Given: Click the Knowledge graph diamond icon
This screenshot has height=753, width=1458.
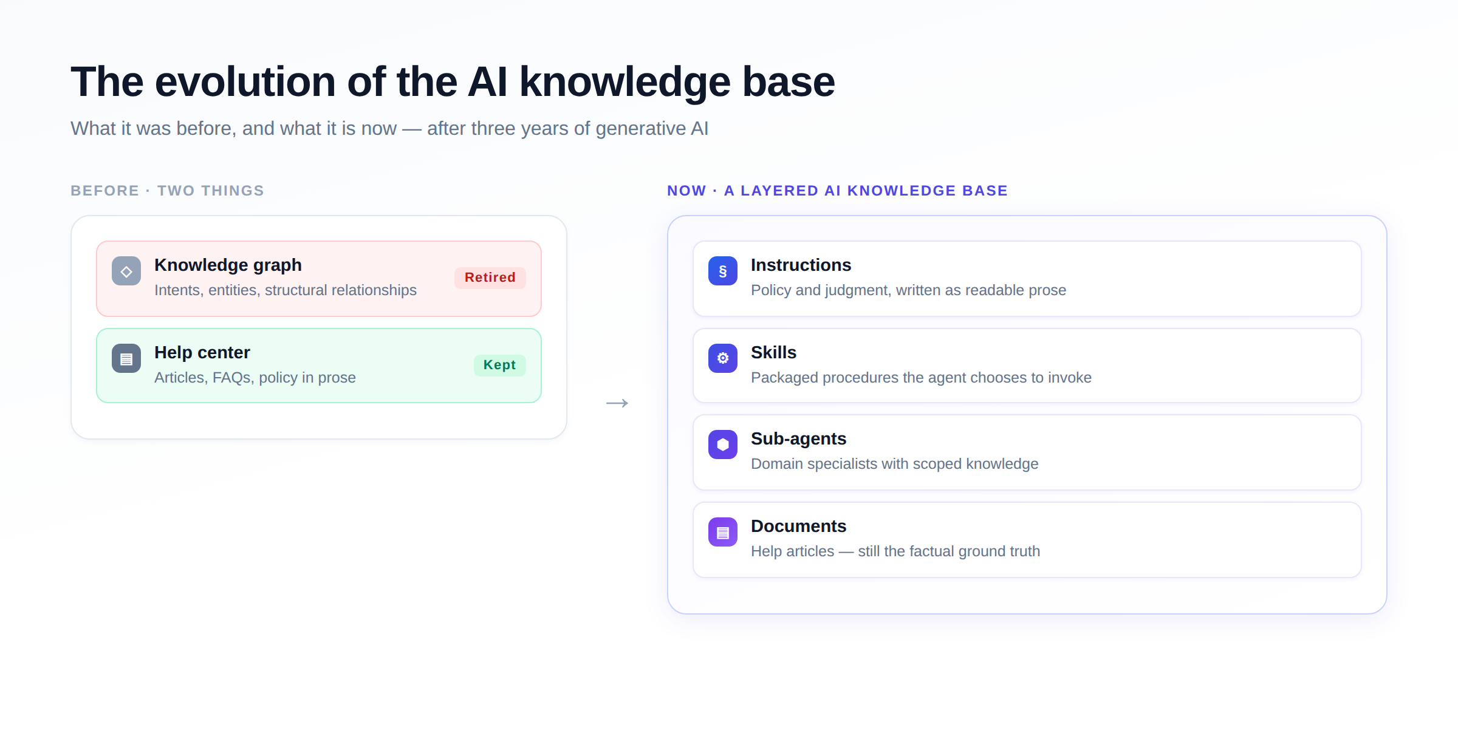Looking at the screenshot, I should coord(126,271).
